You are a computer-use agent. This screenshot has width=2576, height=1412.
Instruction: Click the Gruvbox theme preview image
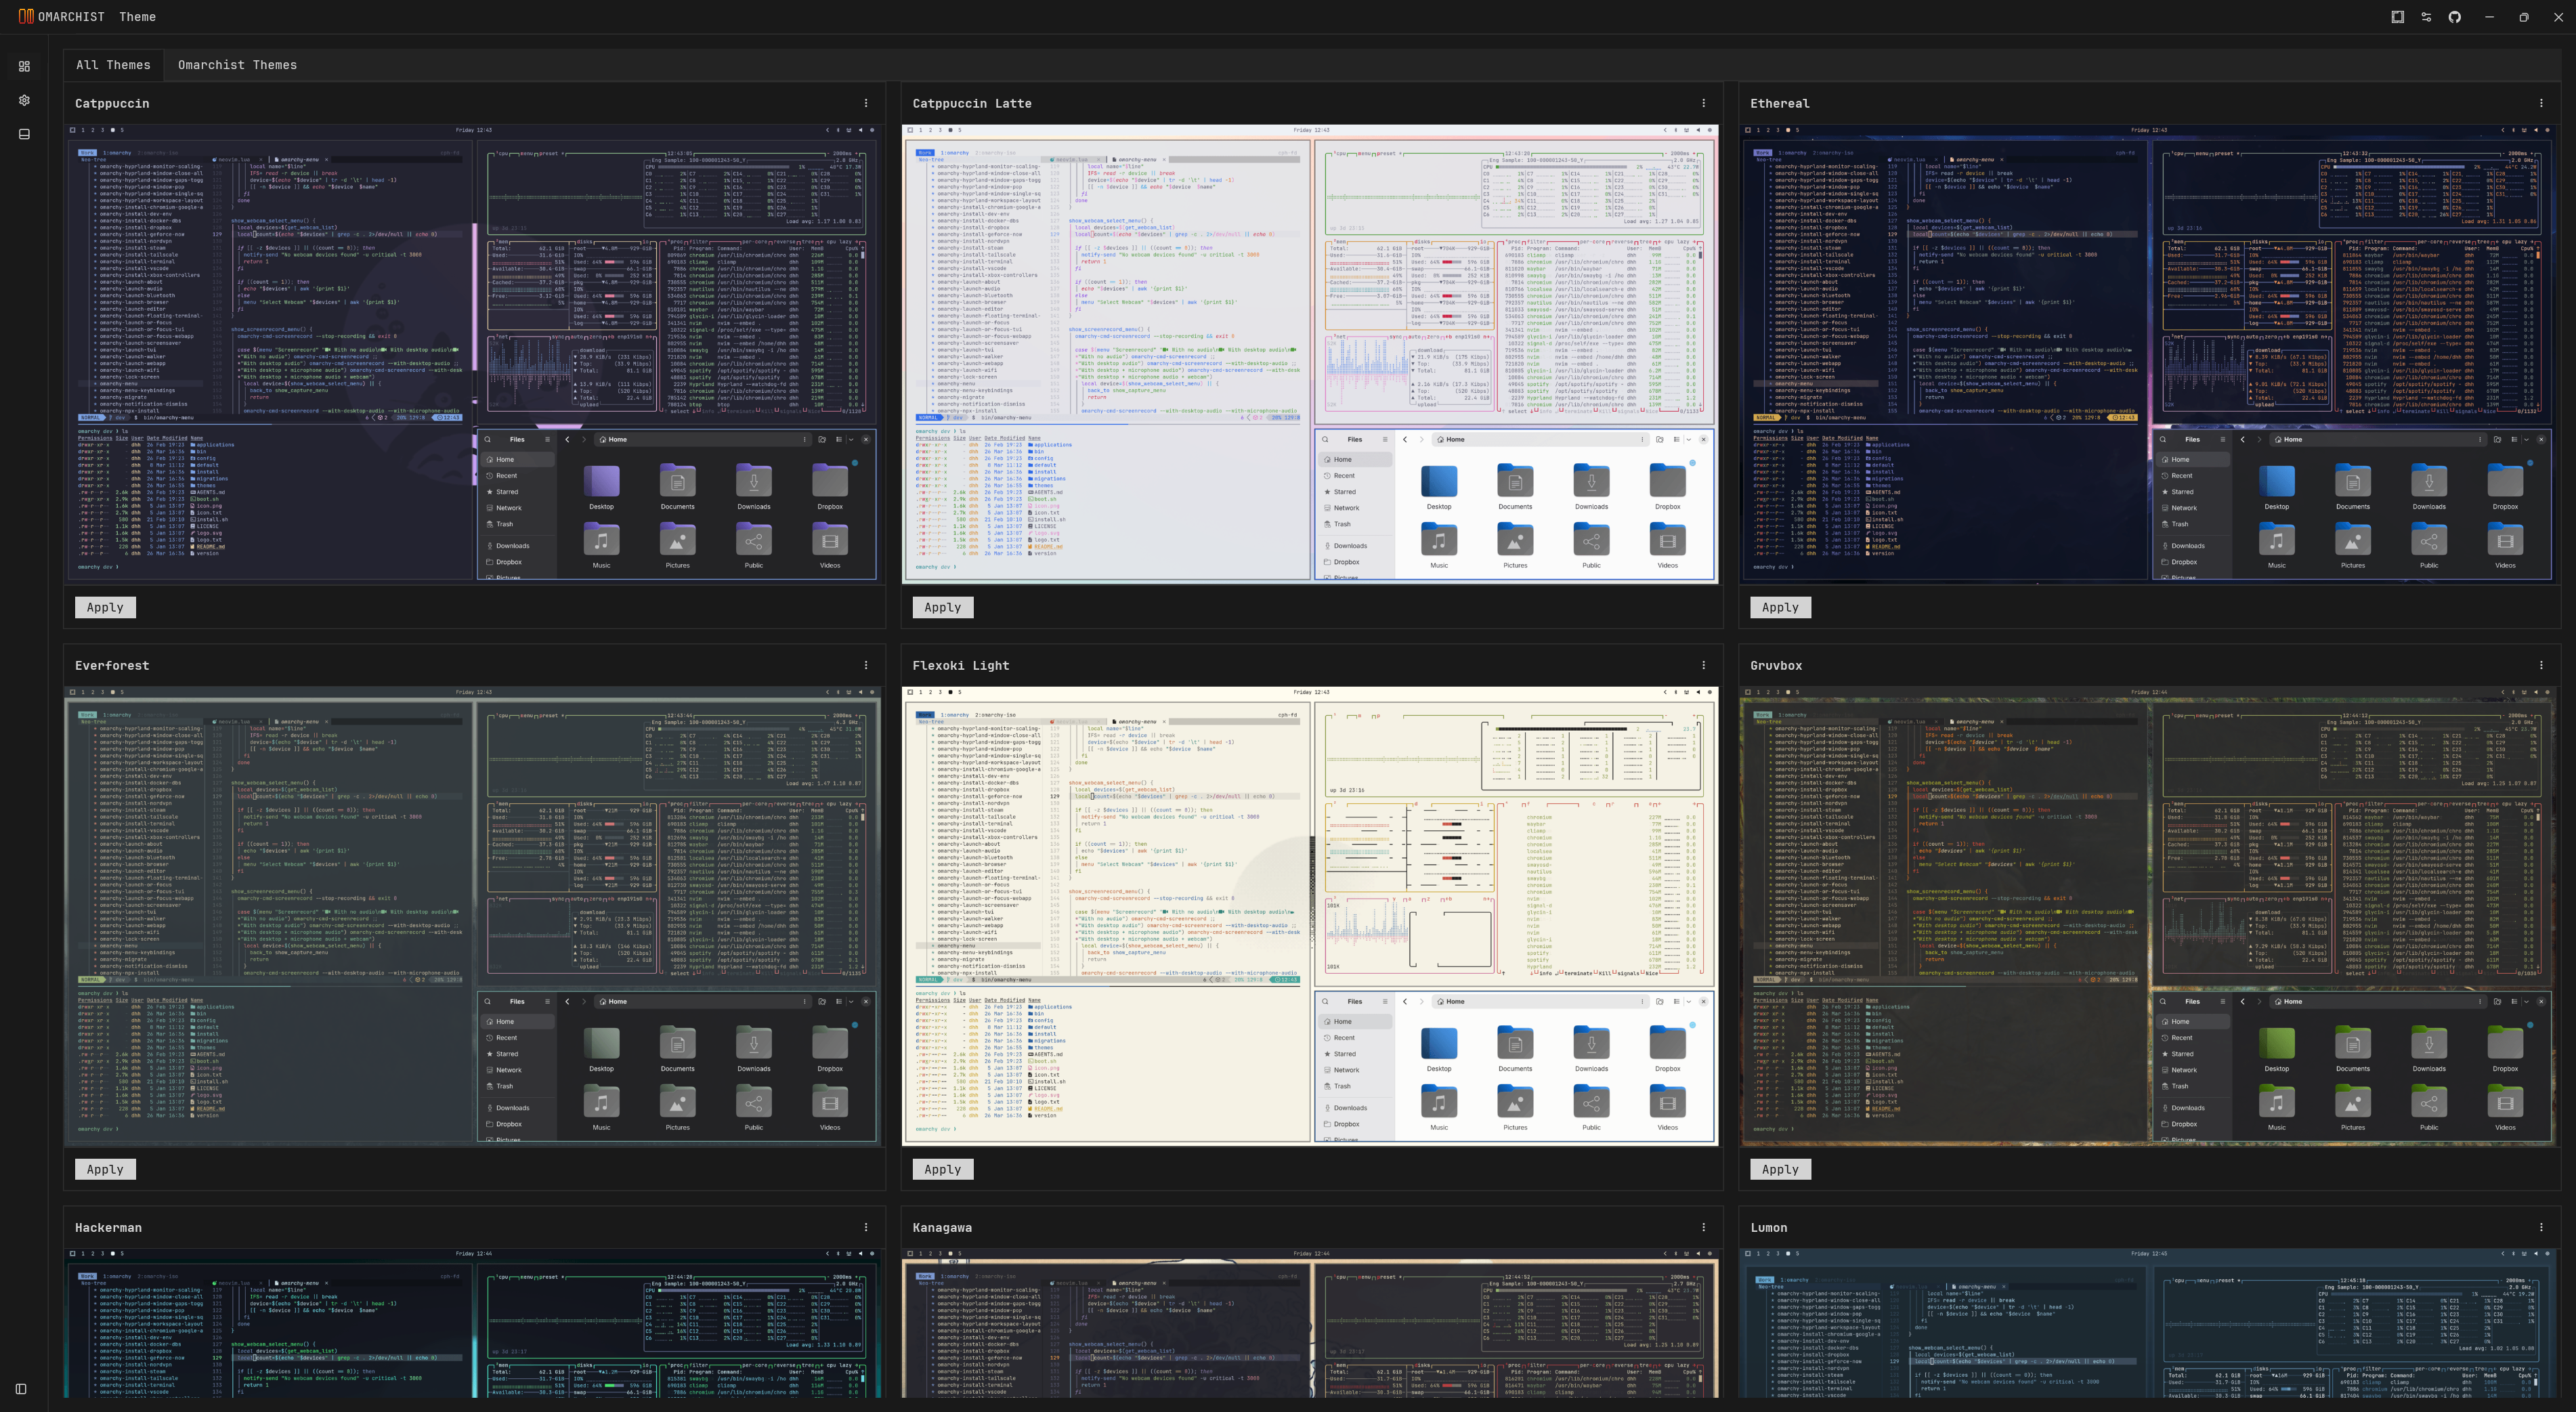click(2148, 916)
